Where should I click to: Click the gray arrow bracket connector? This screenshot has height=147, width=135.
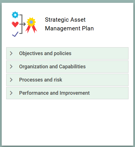coord(22,24)
